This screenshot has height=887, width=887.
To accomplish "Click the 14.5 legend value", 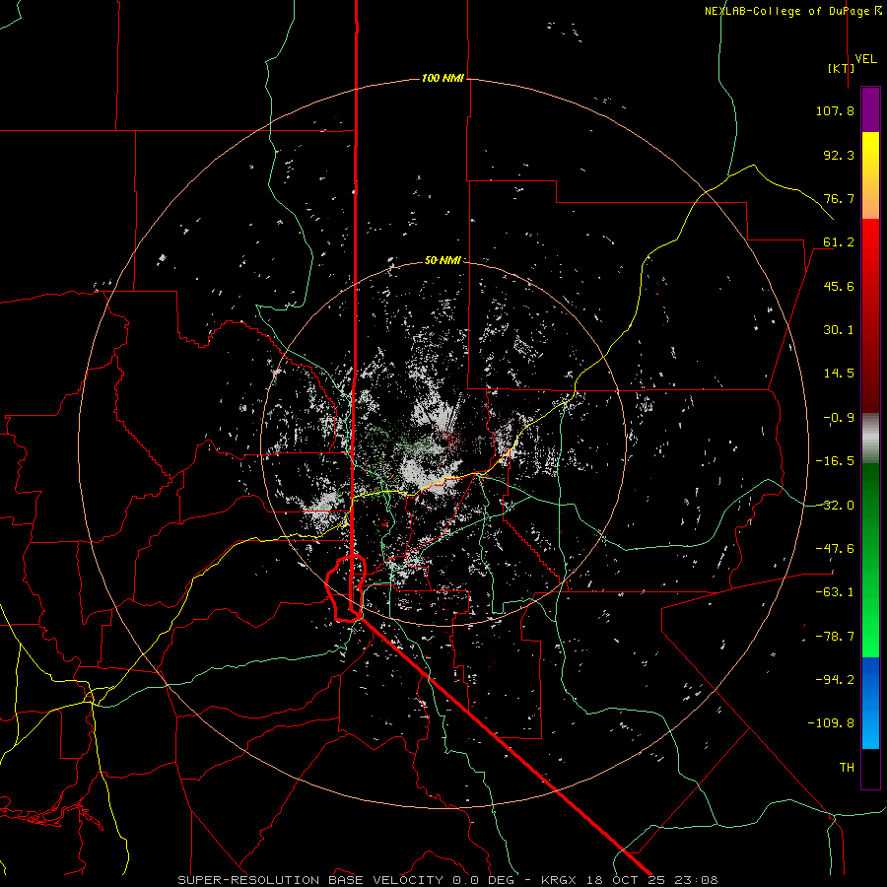I will [x=839, y=374].
